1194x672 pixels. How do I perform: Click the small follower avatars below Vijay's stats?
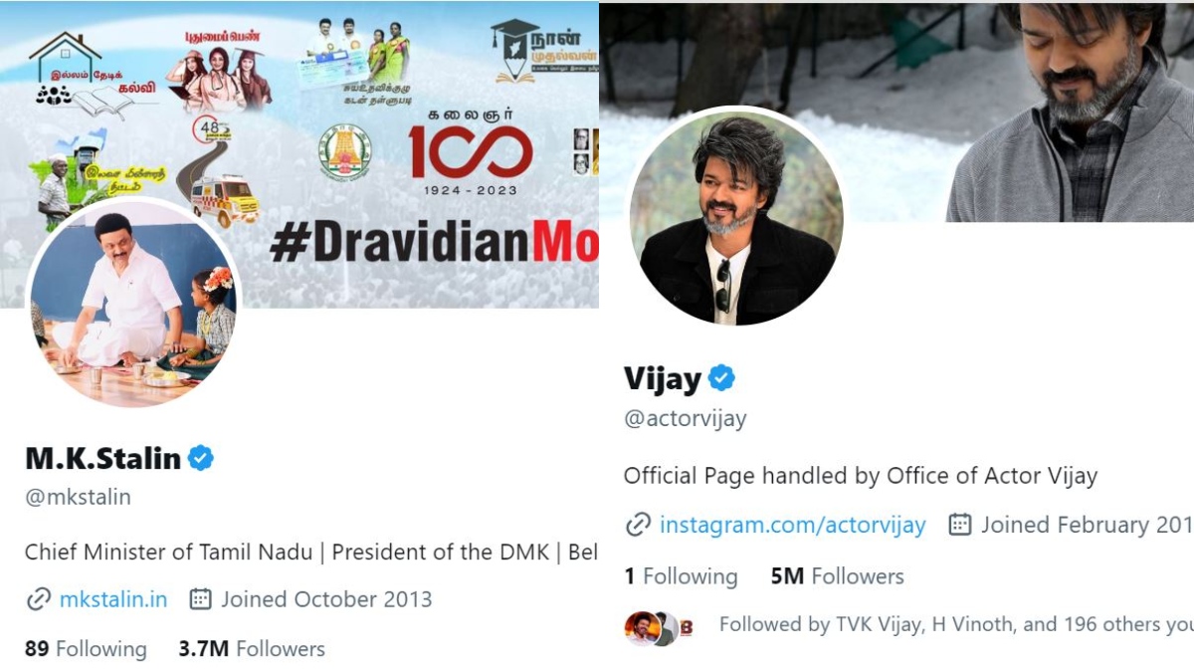pyautogui.click(x=658, y=627)
